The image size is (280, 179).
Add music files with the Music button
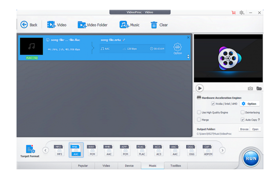pos(130,25)
